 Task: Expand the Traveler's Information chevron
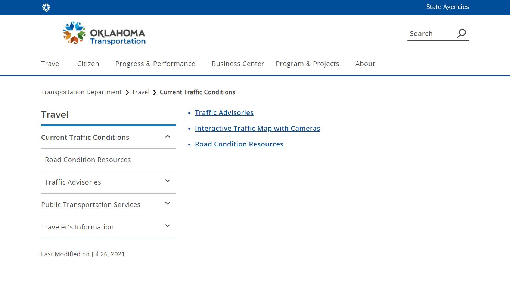[x=168, y=226]
